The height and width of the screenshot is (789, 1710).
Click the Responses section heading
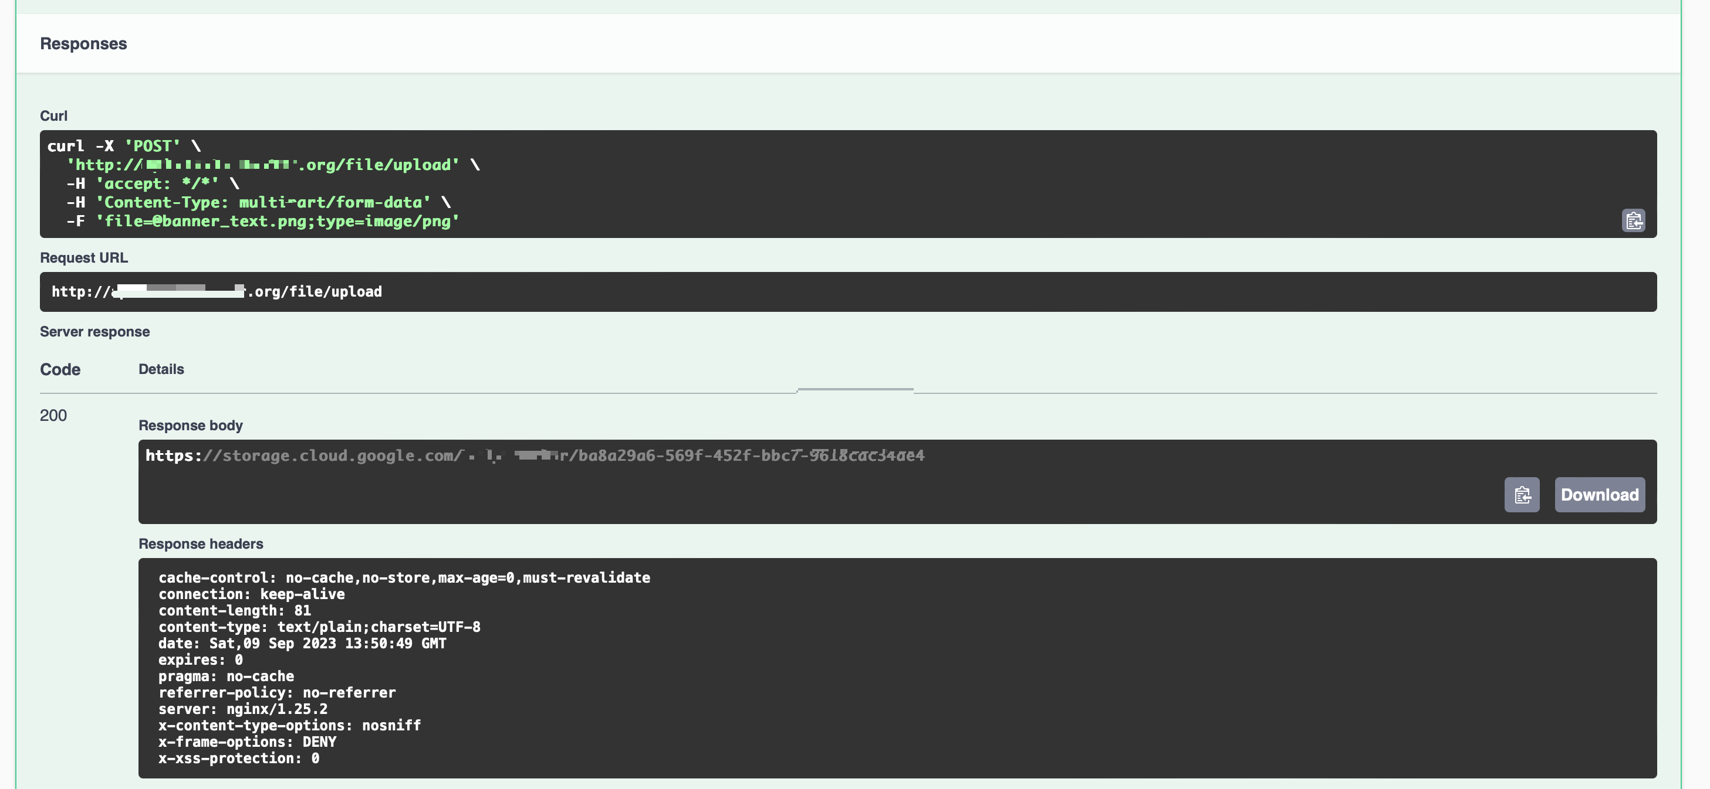tap(83, 44)
